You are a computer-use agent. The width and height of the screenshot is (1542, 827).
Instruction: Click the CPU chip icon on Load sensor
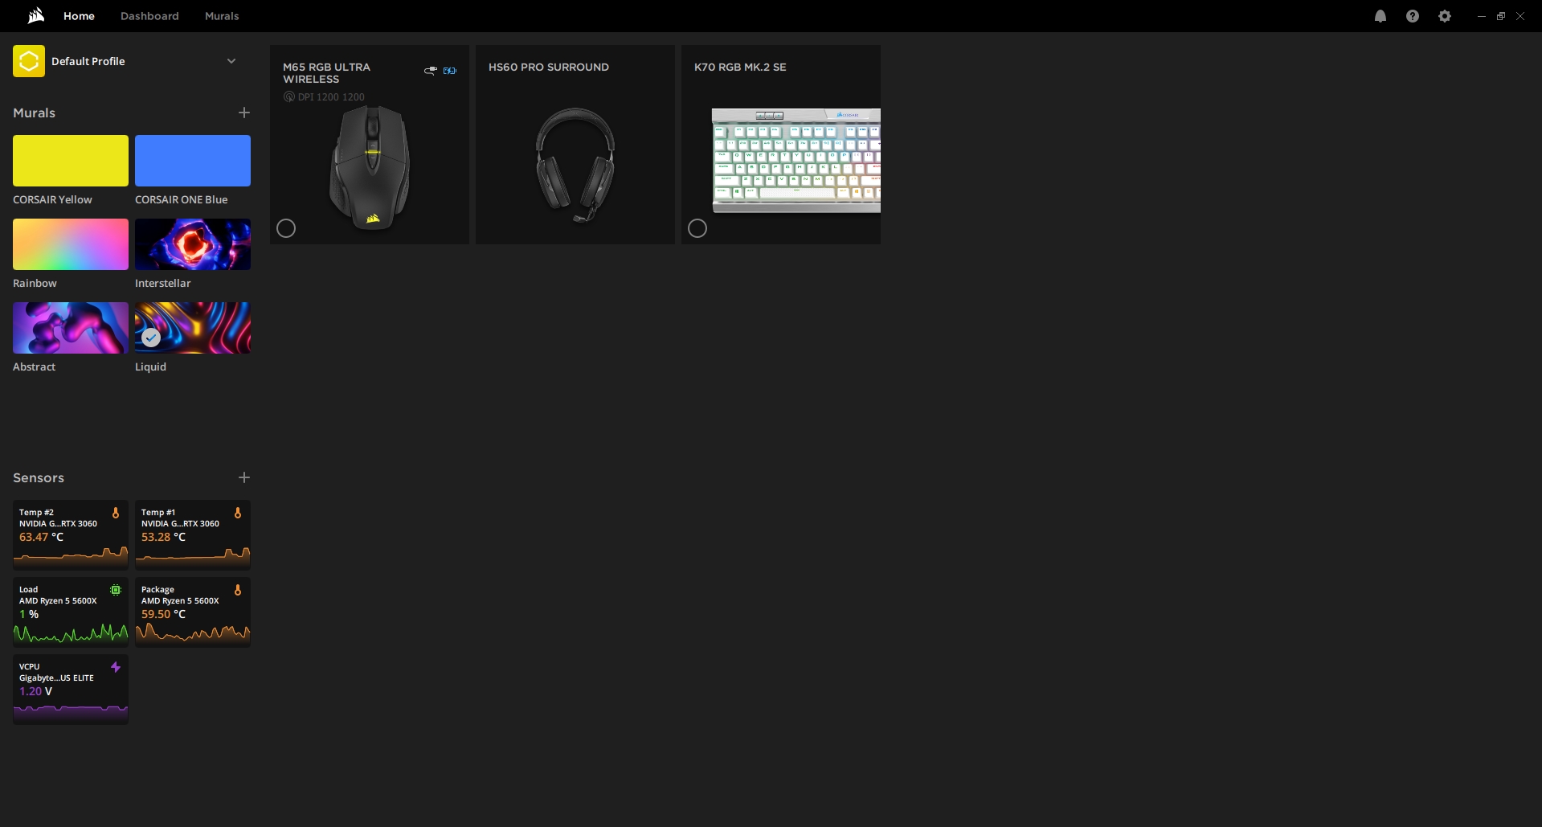pyautogui.click(x=116, y=590)
